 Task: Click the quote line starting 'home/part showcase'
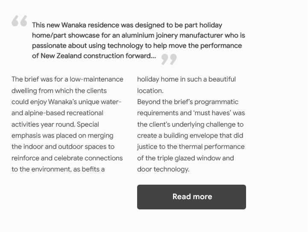pos(138,35)
